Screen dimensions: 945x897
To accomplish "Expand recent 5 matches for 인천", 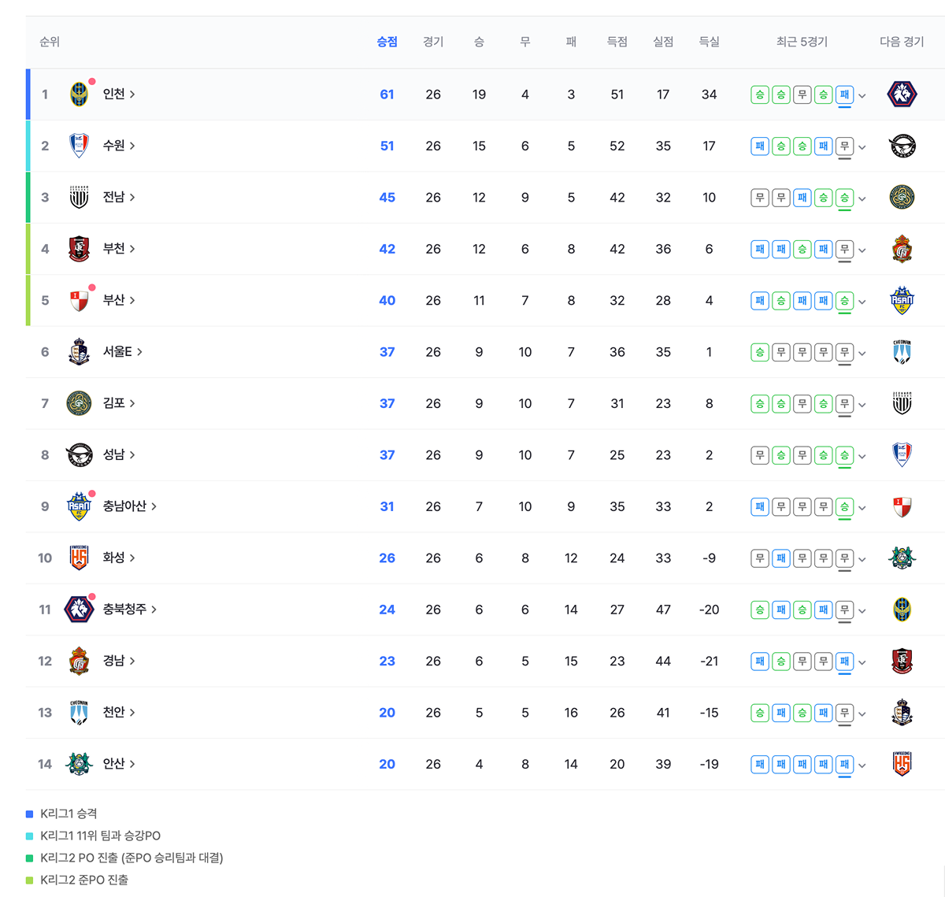I will 862,95.
